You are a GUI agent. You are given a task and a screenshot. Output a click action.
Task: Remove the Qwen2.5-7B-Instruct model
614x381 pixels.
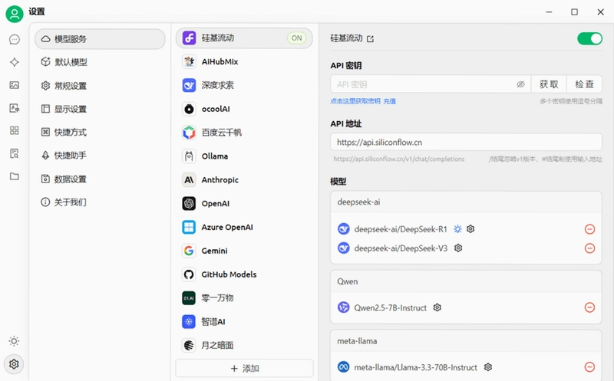589,307
